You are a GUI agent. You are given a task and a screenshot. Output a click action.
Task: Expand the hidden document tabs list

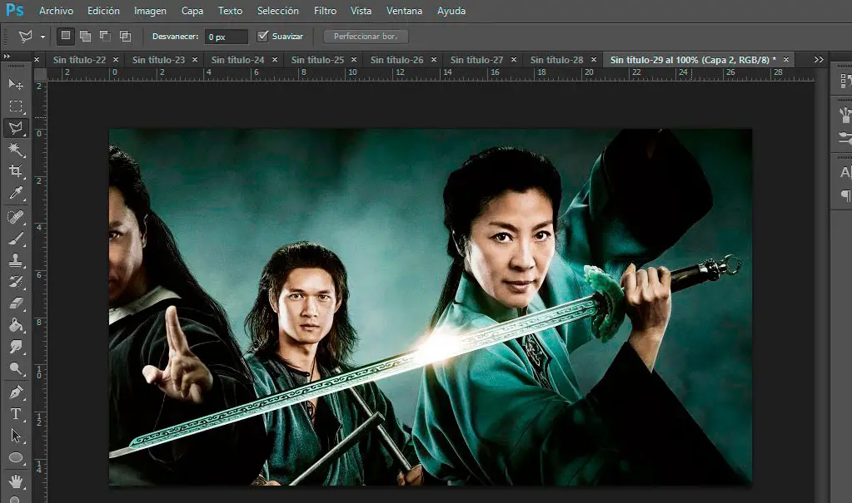pyautogui.click(x=819, y=60)
